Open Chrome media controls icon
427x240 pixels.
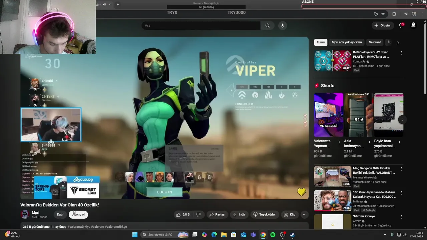[x=406, y=14]
